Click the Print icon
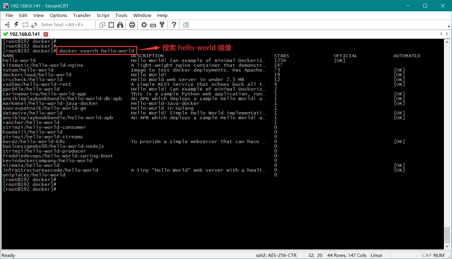The width and height of the screenshot is (452, 259). click(132, 25)
